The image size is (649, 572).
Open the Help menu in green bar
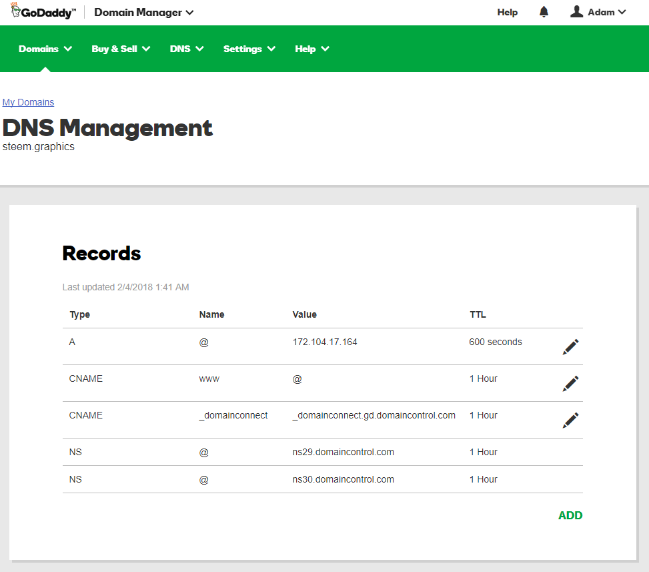click(311, 49)
